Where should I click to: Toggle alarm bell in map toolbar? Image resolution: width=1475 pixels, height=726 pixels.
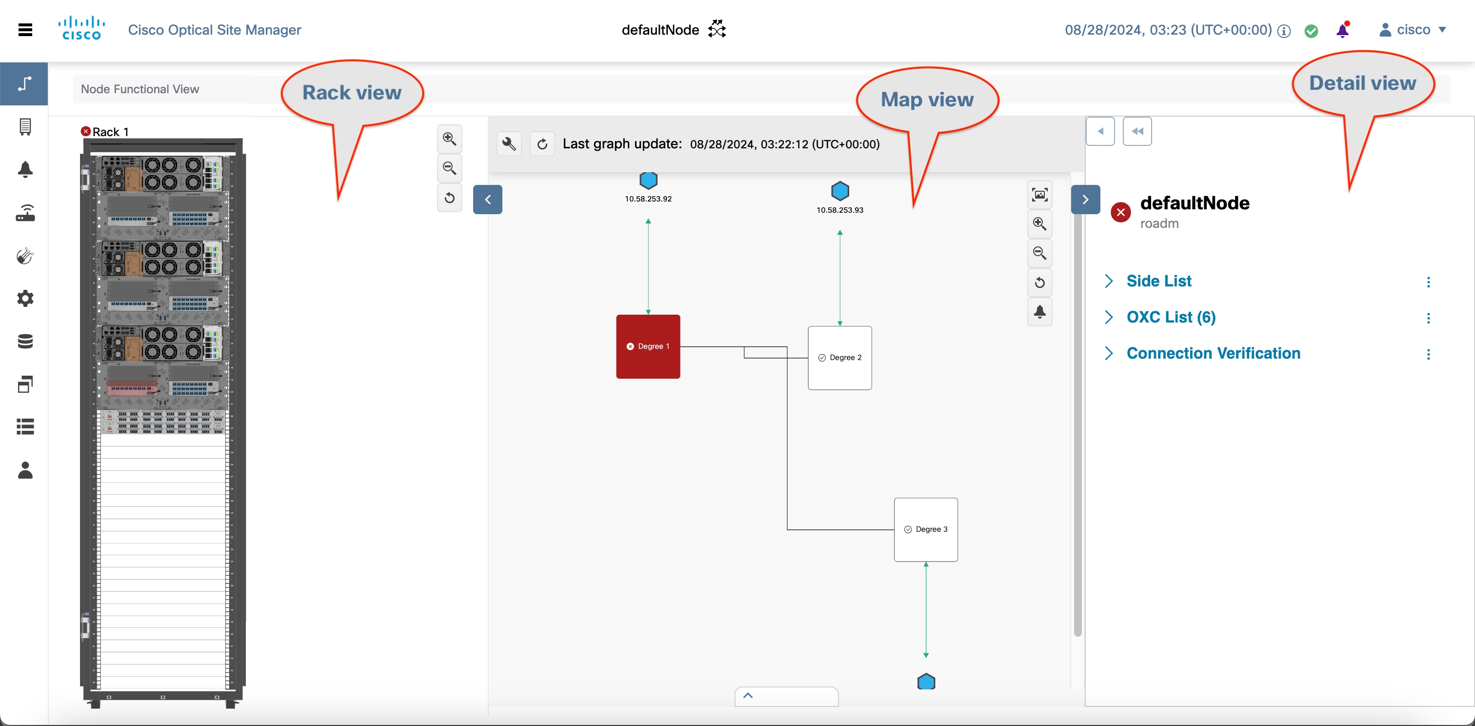1039,312
